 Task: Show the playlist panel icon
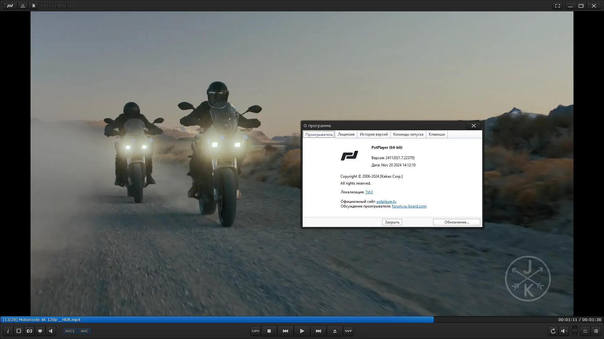tap(596, 331)
